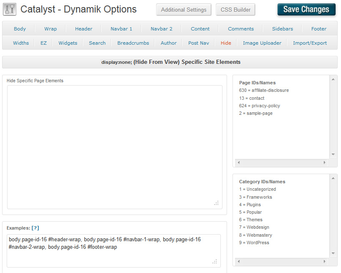Open Additional Settings
Viewport: 341px width, 273px height.
point(184,10)
